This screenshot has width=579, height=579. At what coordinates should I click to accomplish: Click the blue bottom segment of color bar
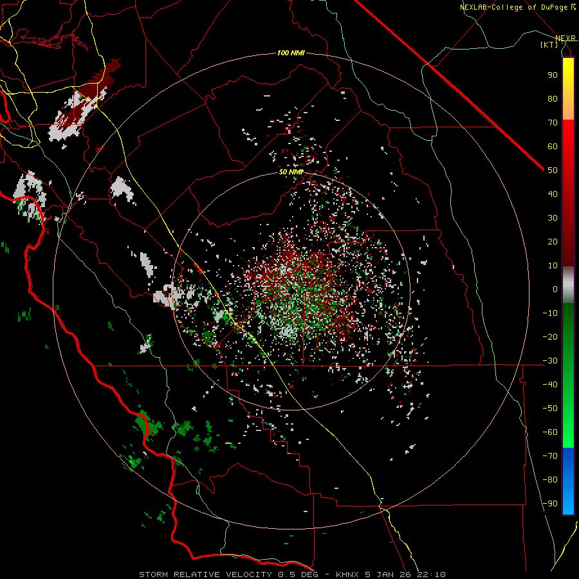[568, 481]
